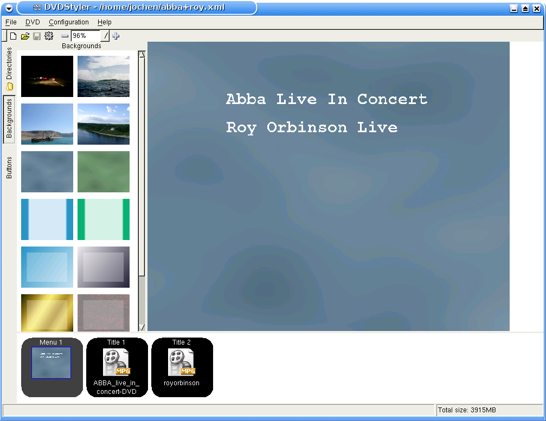Open the zoom percentage dropdown arrow
This screenshot has width=546, height=421.
[106, 36]
